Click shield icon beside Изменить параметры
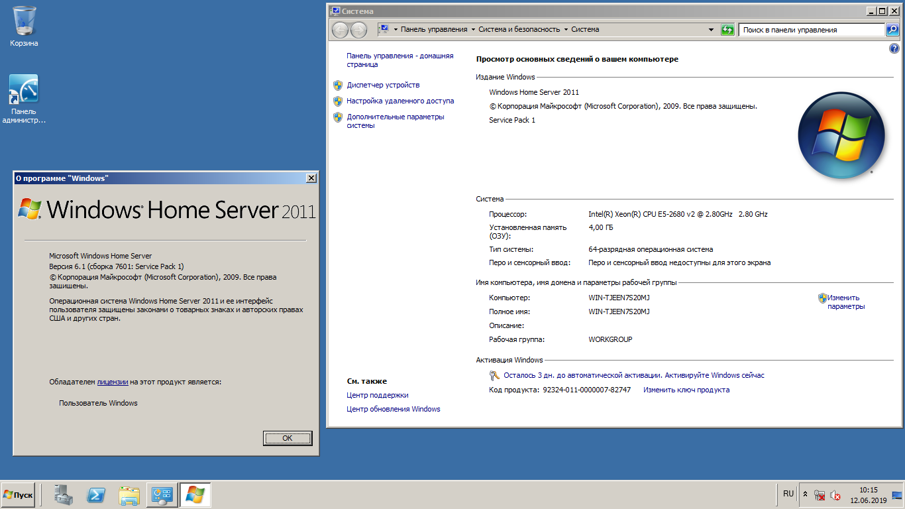905x509 pixels. click(823, 298)
